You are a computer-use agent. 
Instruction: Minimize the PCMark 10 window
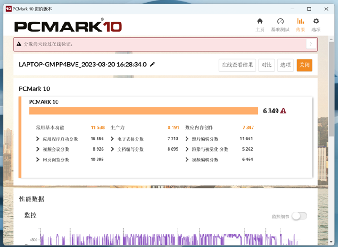click(x=293, y=9)
